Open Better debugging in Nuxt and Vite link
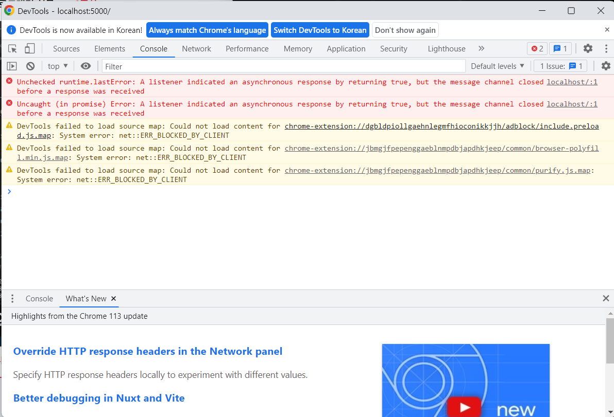Viewport: 614px width, 417px height. click(99, 398)
